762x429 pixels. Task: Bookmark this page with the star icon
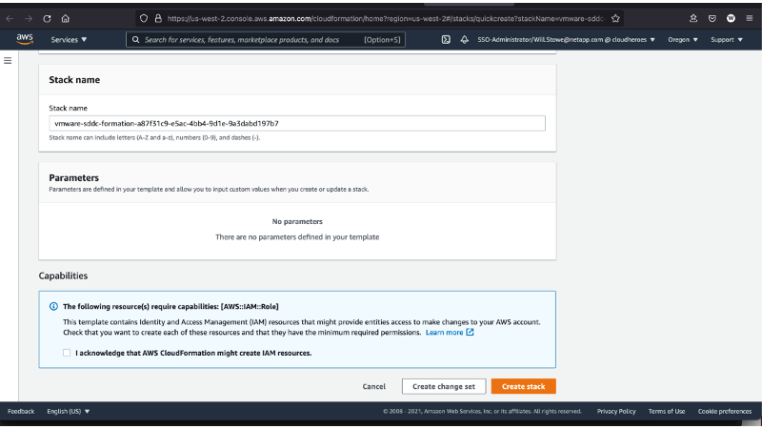616,18
